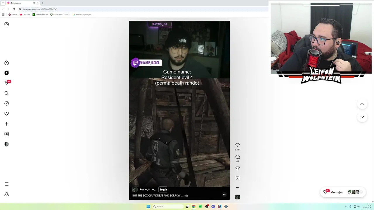Screen dimensions: 374x210
Task: Like the reel with heart icon
Action: point(238,145)
